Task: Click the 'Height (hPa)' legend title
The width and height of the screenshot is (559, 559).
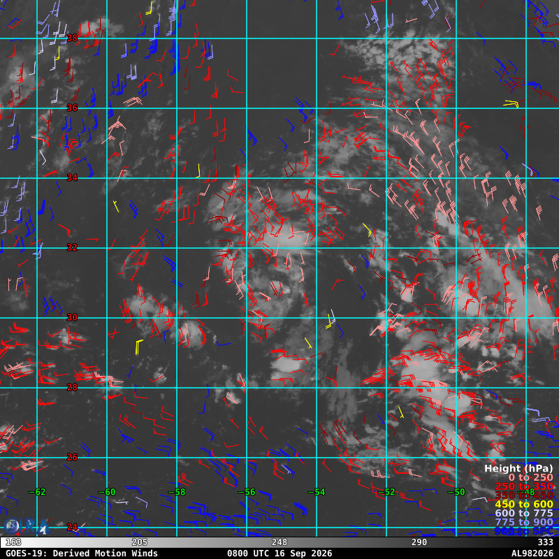Action: pos(518,468)
